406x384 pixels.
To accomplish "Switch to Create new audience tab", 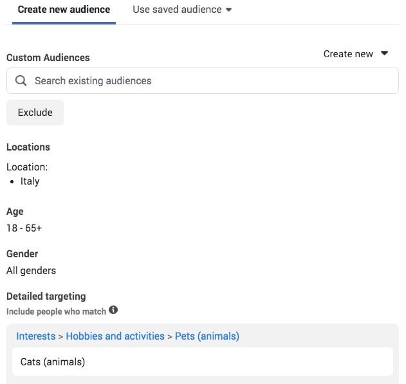I will click(64, 10).
